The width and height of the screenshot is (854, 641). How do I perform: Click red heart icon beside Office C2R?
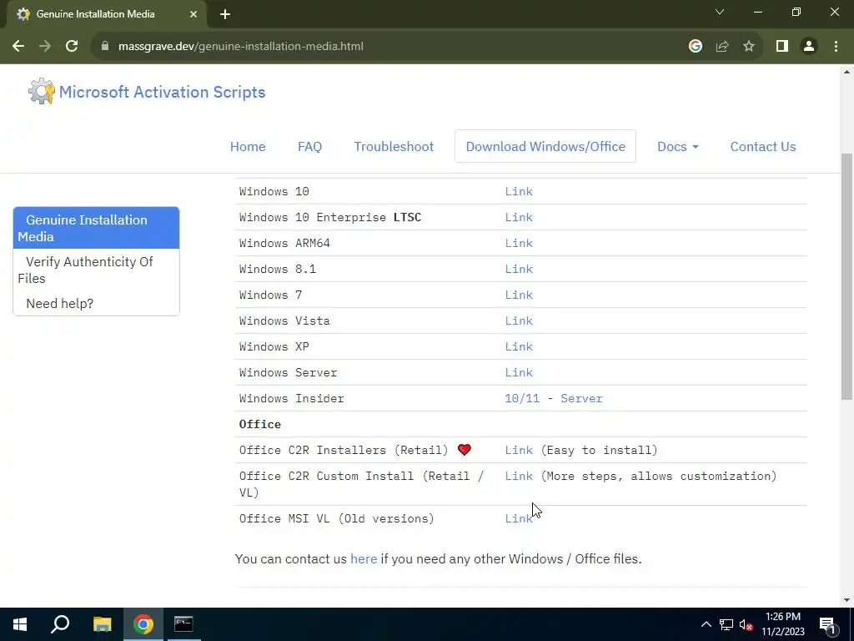pyautogui.click(x=464, y=450)
